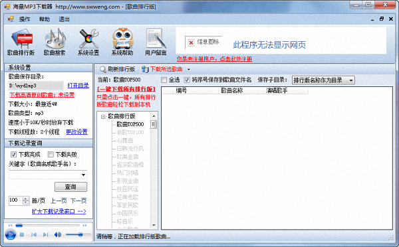Image resolution: width=399 pixels, height=247 pixels.
Task: Click the 刷新排行版 magnifier icon
Action: 103,69
